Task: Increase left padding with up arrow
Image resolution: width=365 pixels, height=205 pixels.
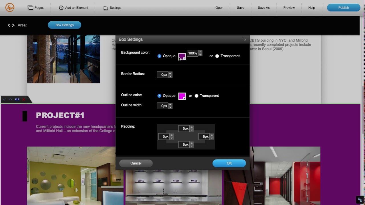Action: (x=172, y=135)
